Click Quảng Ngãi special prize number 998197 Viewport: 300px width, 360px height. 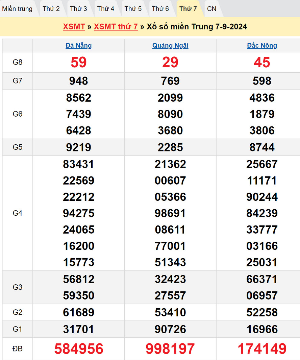(170, 349)
